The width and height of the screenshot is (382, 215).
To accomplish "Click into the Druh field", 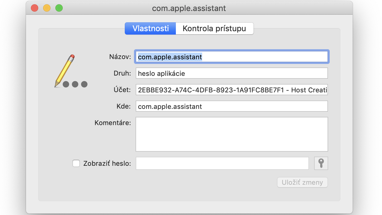I will [x=232, y=73].
